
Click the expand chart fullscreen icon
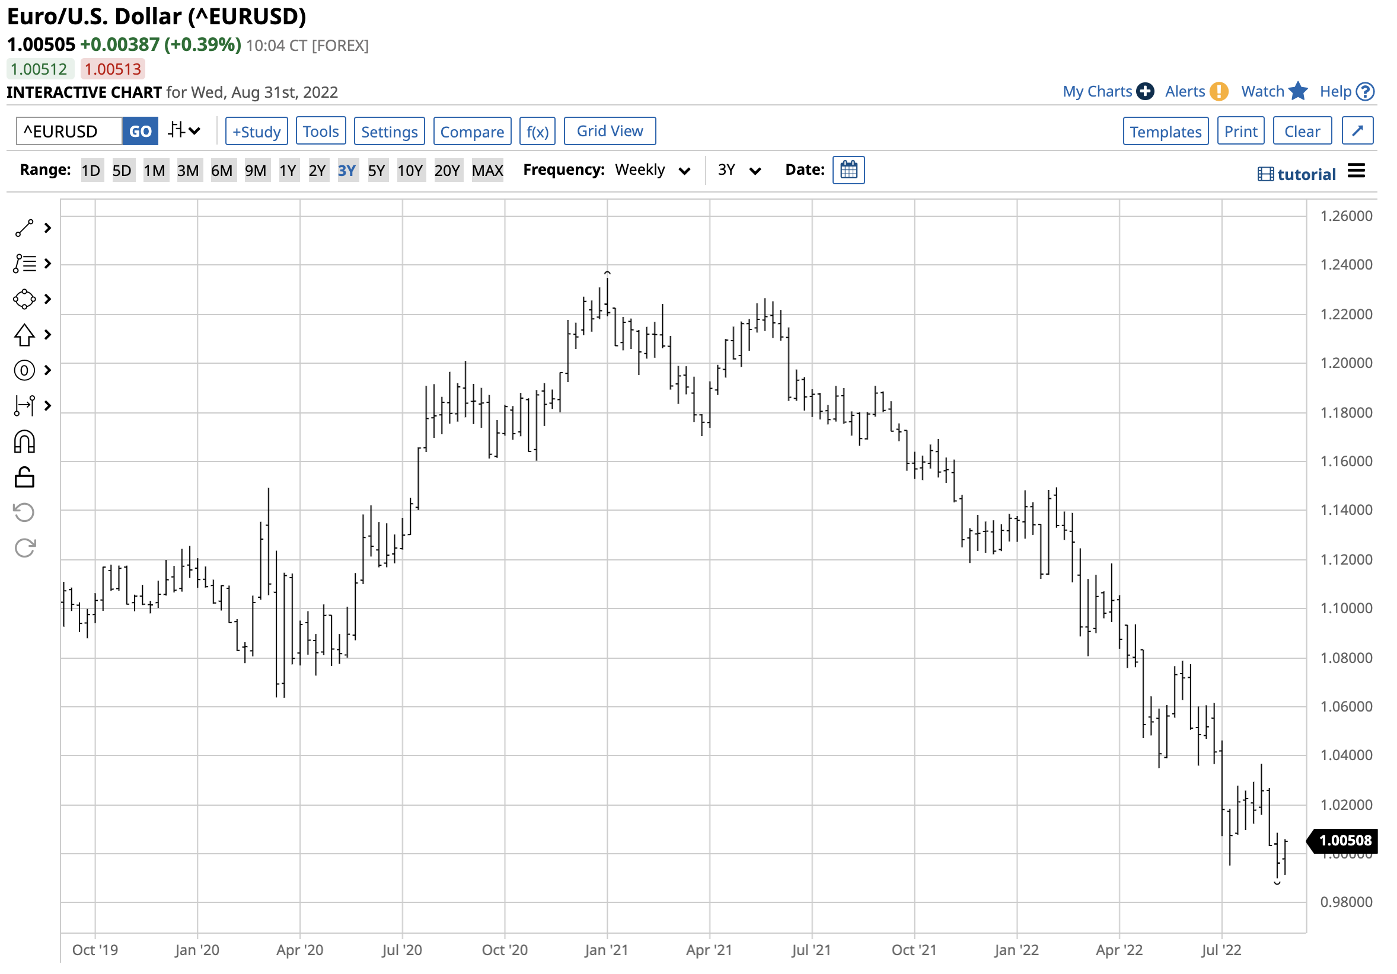click(1358, 132)
